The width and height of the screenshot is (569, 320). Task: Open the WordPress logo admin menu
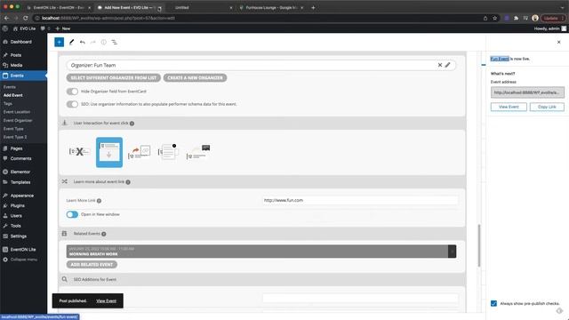[x=5, y=28]
